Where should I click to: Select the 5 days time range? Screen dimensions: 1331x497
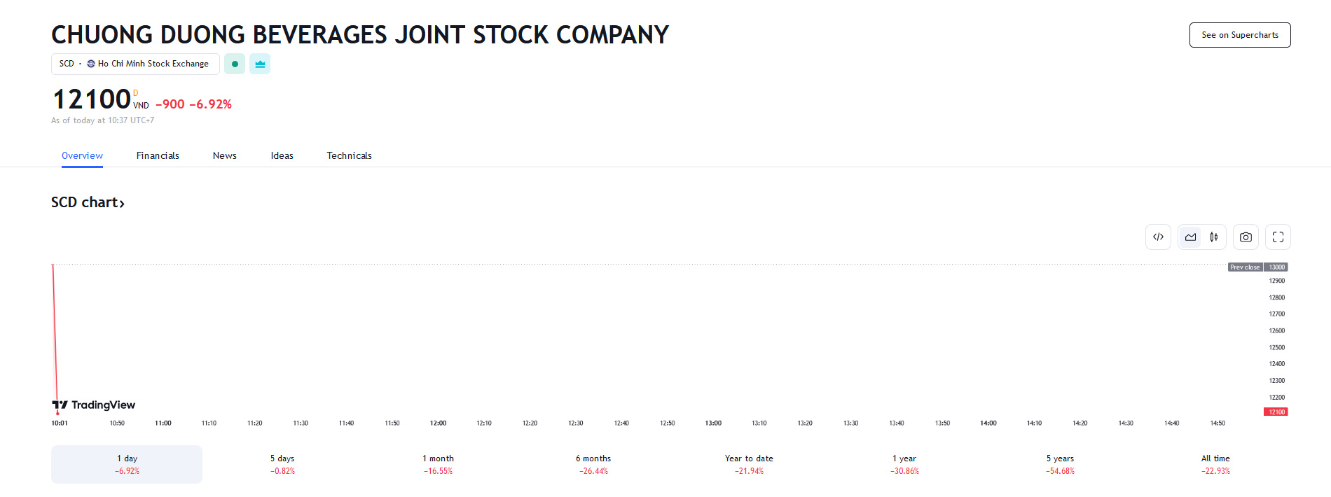point(282,464)
